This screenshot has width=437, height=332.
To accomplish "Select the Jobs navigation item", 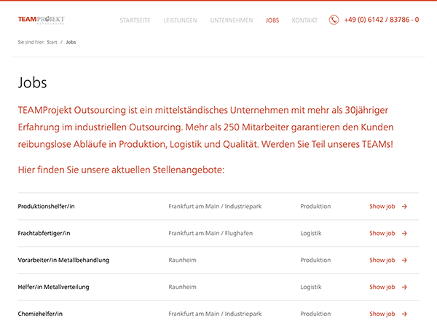I will pyautogui.click(x=272, y=20).
